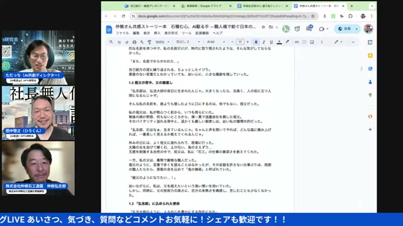Open the 挿入 menu

point(157,33)
